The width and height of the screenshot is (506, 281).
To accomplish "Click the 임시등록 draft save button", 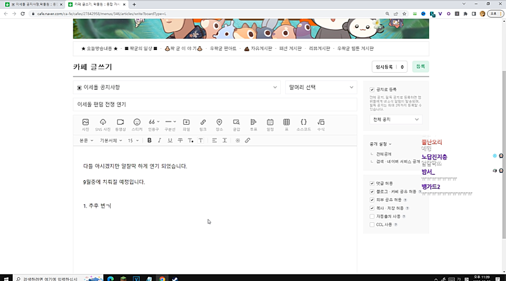I will click(389, 66).
